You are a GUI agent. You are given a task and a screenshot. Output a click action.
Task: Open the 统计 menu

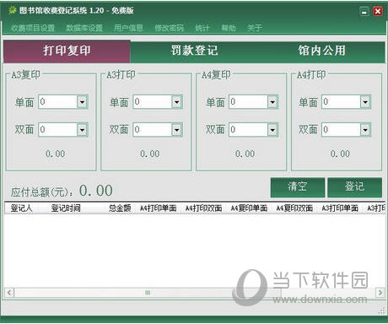[x=202, y=28]
